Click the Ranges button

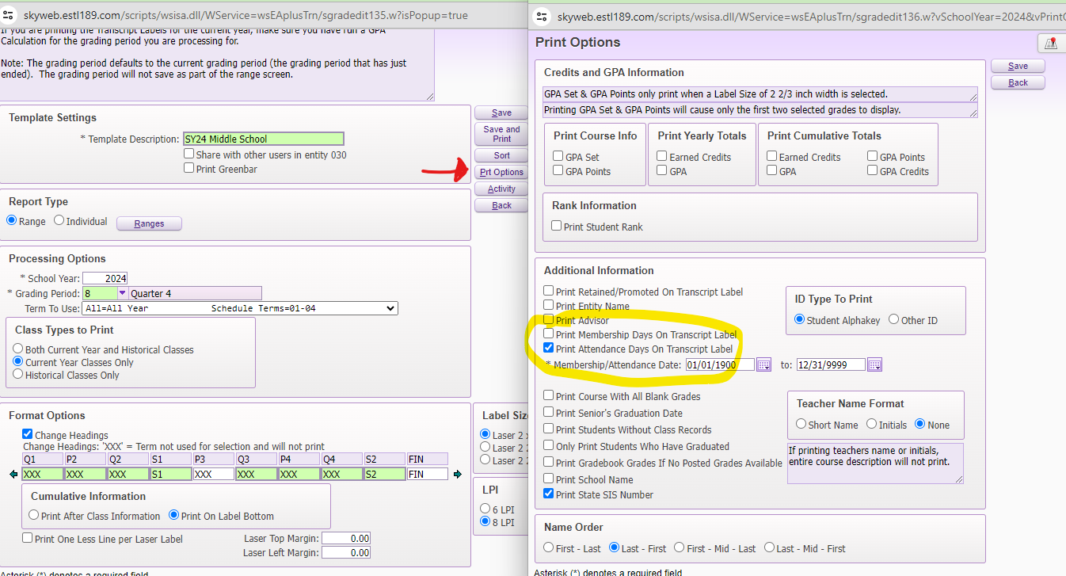pyautogui.click(x=149, y=223)
